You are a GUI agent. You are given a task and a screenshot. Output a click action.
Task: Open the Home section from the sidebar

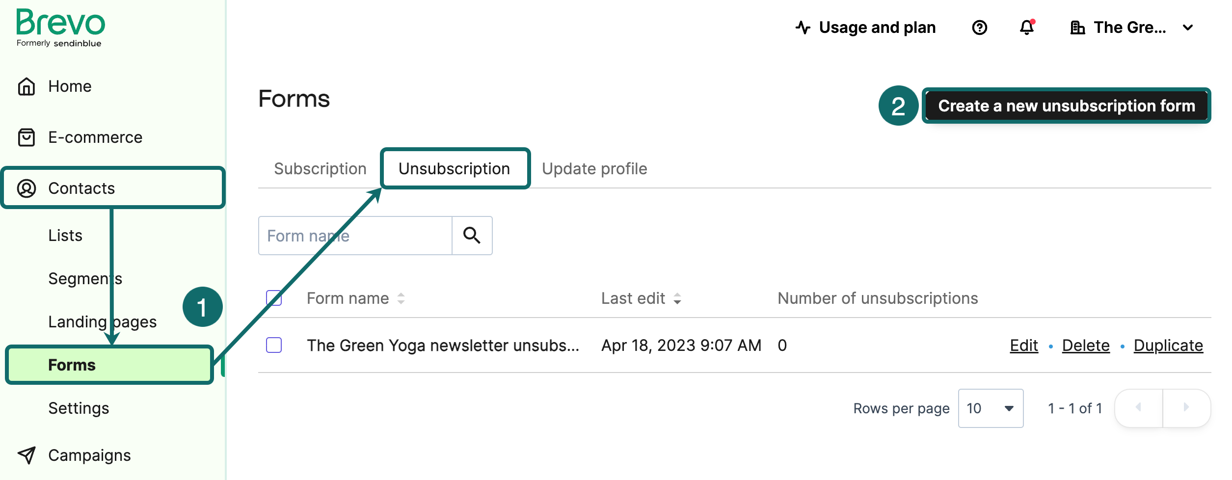(x=69, y=86)
